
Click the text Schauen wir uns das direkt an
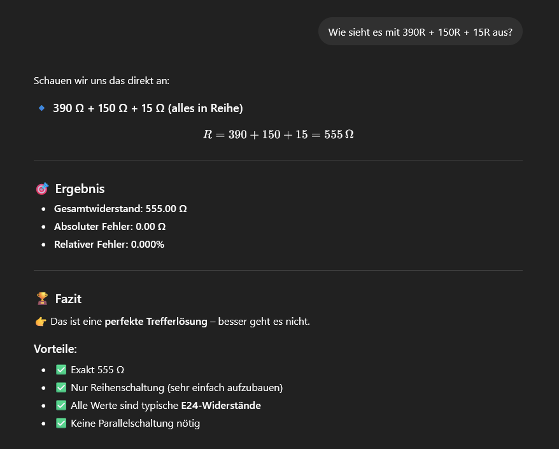(101, 81)
